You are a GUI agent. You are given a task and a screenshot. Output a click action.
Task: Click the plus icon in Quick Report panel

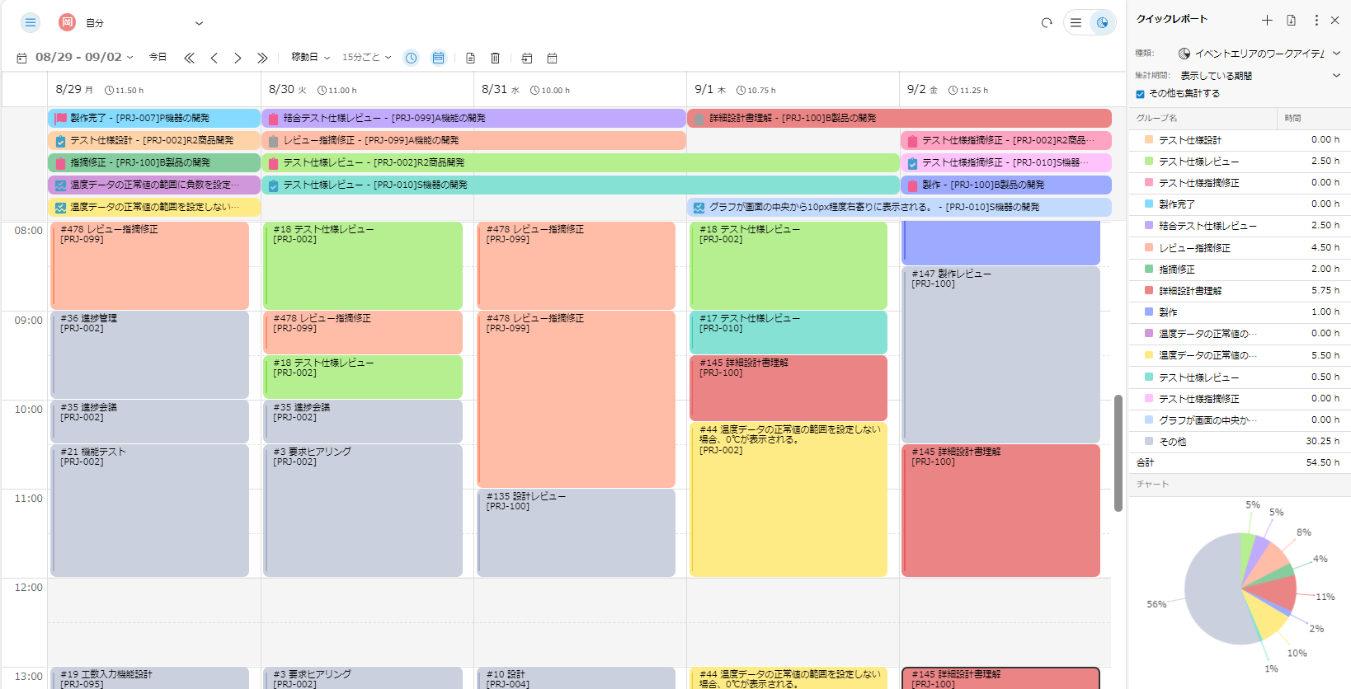(x=1267, y=20)
